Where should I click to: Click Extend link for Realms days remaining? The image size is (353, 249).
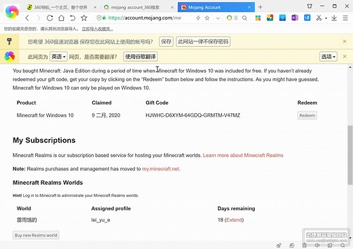[x=234, y=220]
